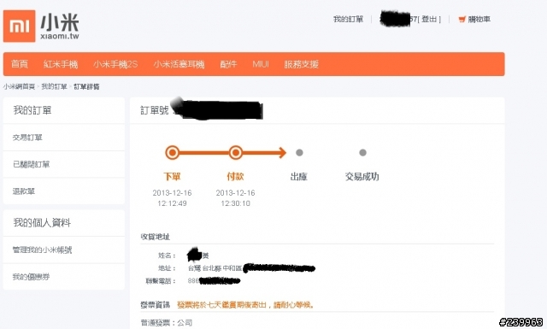This screenshot has width=547, height=329.
Task: Click the 交易成功 step label
Action: [x=362, y=177]
